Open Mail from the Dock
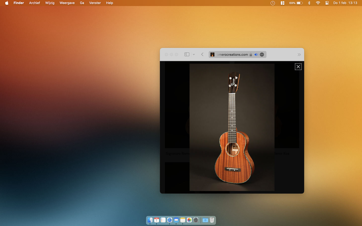Screen dimensions: 362x226 click(176, 220)
